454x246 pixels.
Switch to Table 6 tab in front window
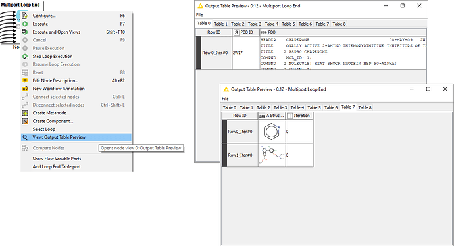tap(331, 108)
